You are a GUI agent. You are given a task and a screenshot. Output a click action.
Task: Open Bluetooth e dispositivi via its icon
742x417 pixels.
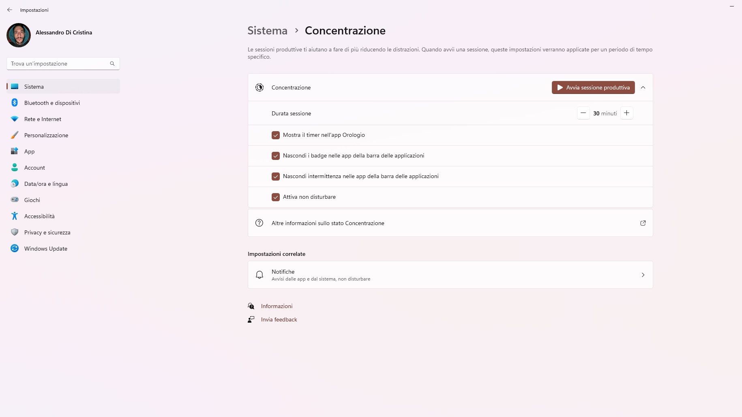(x=15, y=103)
